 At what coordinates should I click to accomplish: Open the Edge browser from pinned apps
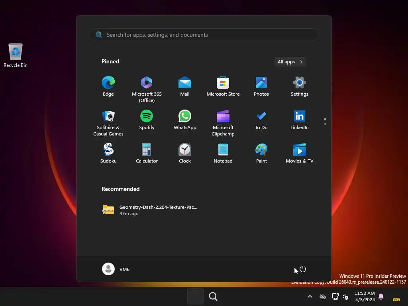tap(108, 86)
